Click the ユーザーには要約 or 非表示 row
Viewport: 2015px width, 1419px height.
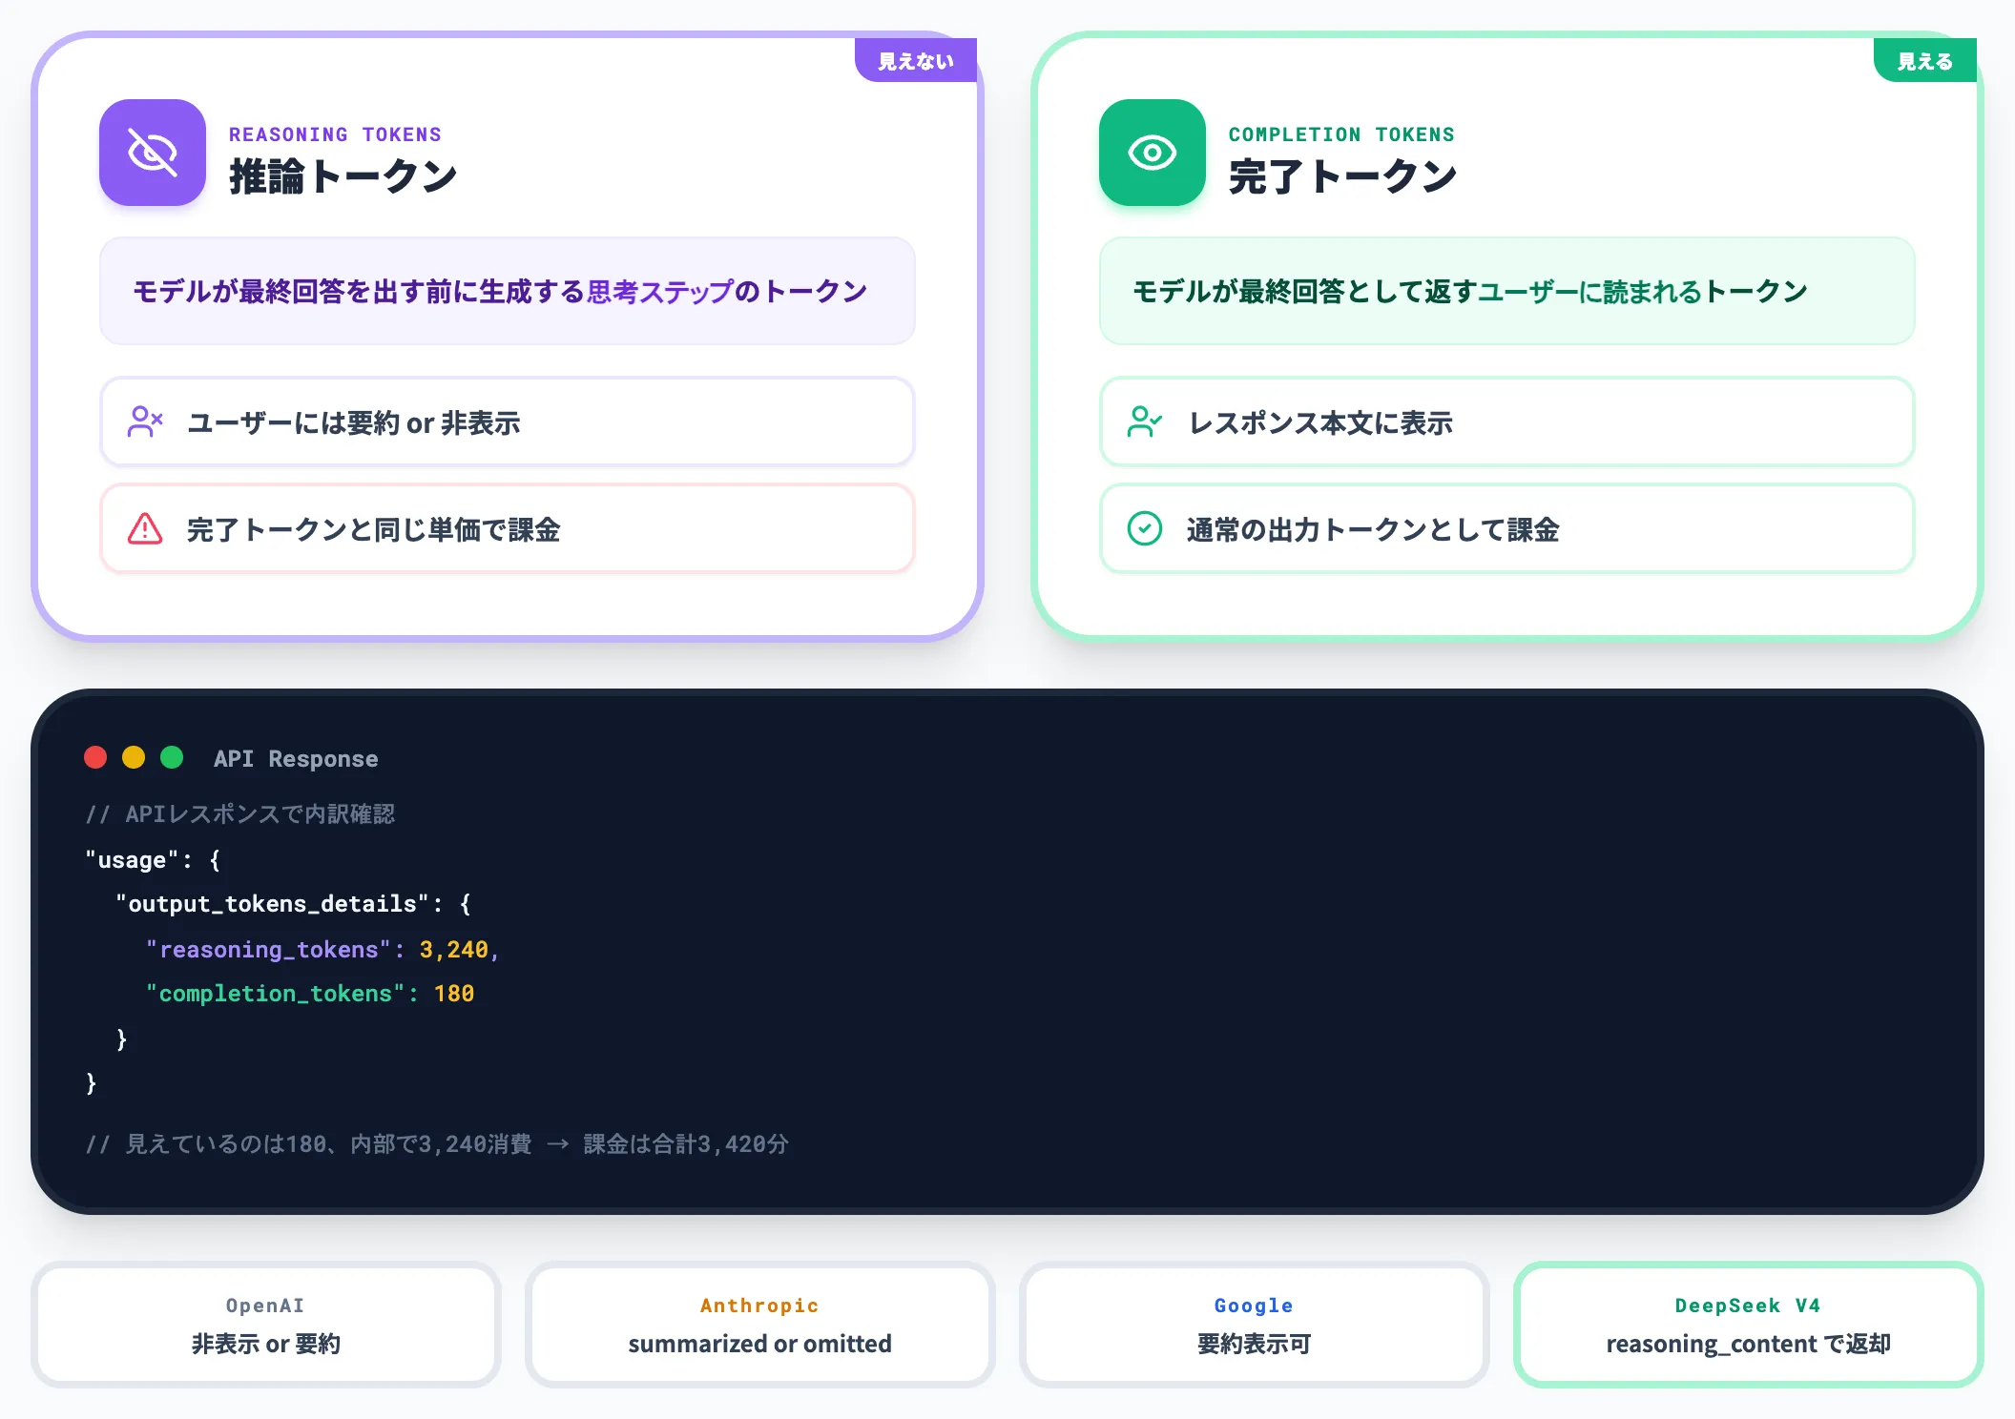click(x=508, y=422)
